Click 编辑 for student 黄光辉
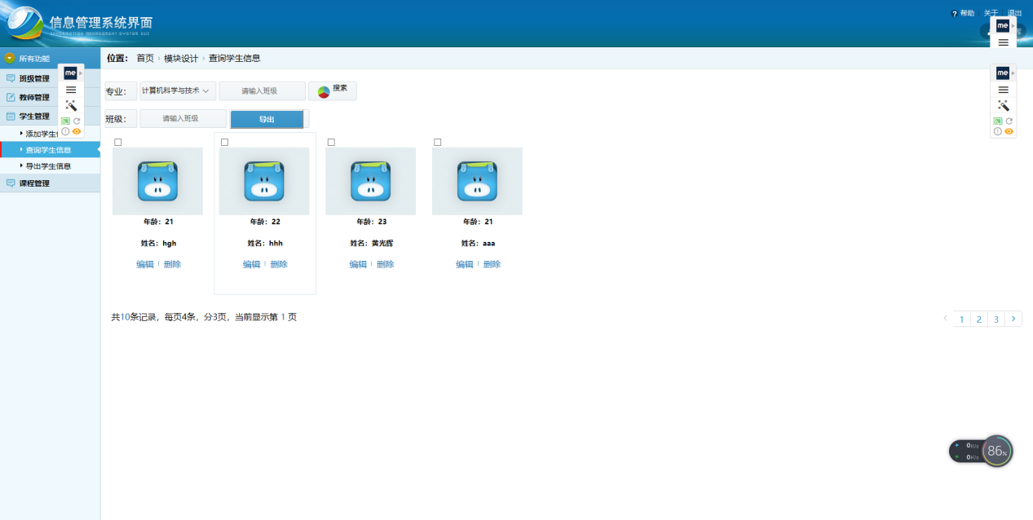Image resolution: width=1033 pixels, height=520 pixels. tap(358, 264)
